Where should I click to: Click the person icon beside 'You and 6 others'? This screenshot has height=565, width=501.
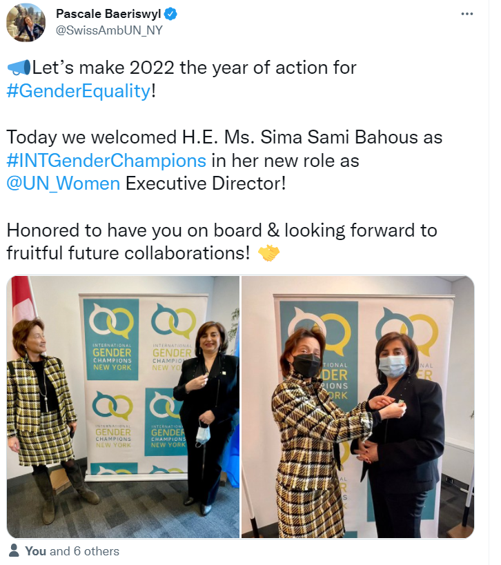click(x=14, y=551)
